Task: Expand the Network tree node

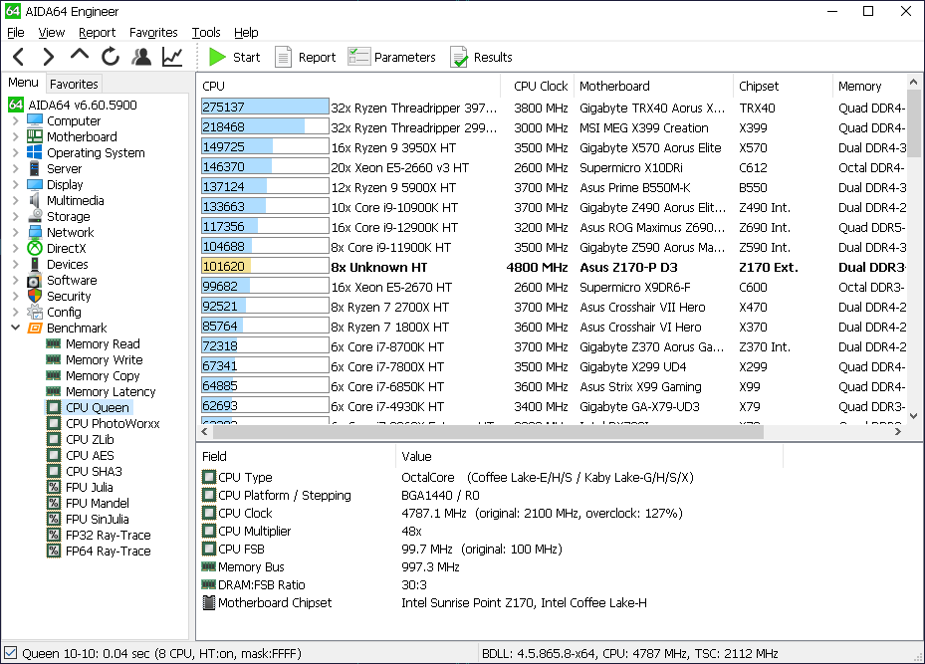Action: pyautogui.click(x=15, y=232)
